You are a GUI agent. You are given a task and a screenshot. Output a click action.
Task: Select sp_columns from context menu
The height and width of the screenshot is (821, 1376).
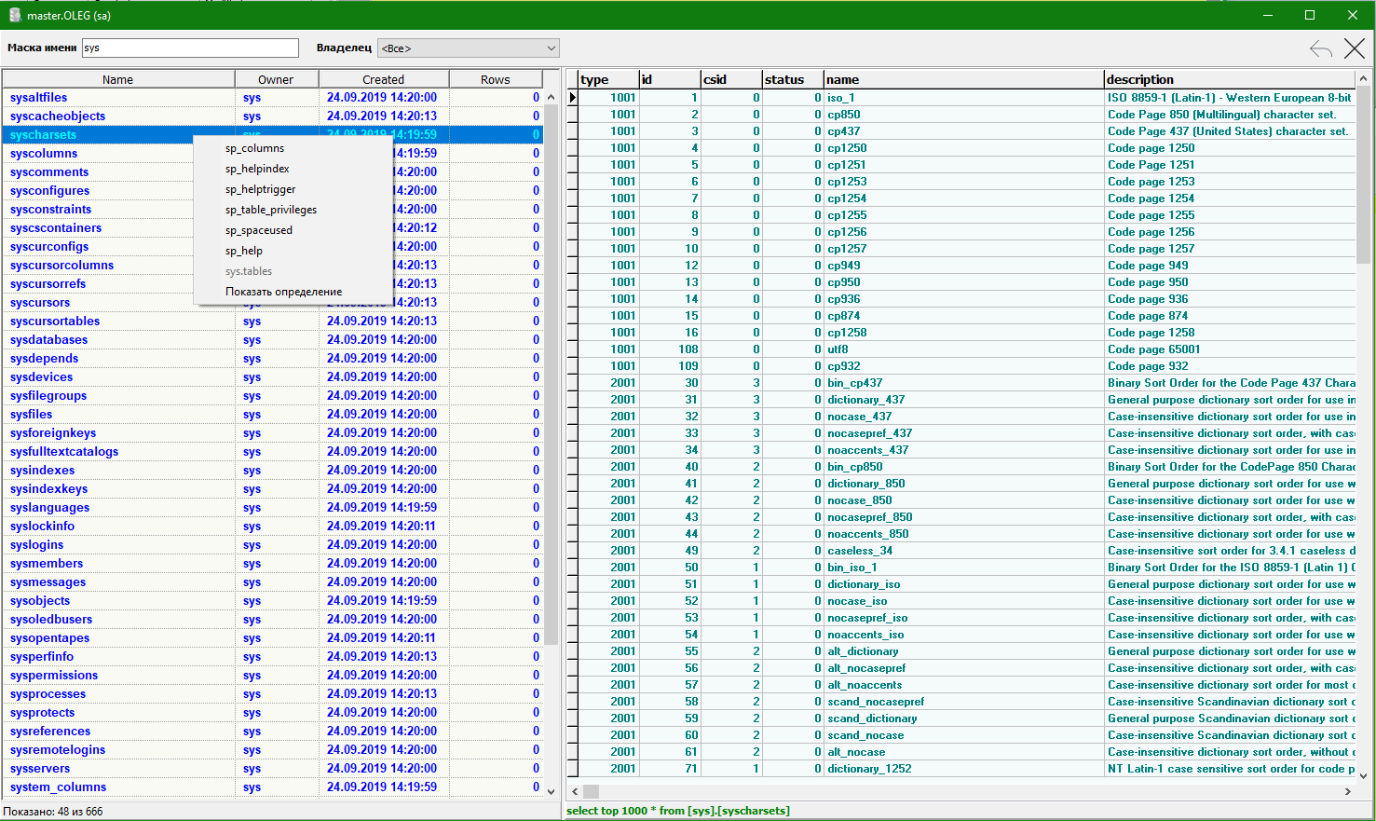(x=254, y=148)
